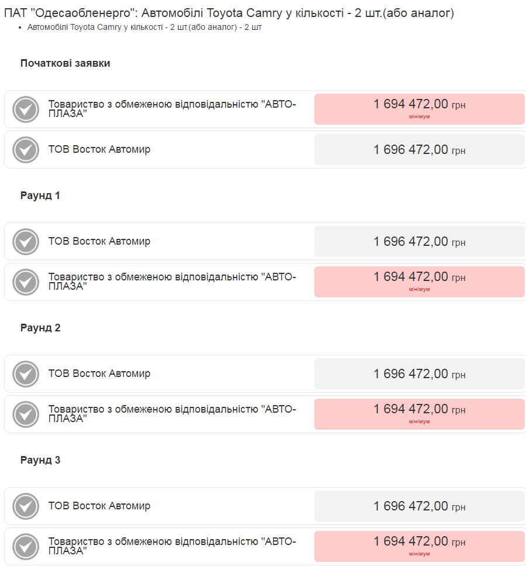Tap Восток Автомир checkmark icon in Раунд 3
This screenshot has height=569, width=526.
[26, 506]
